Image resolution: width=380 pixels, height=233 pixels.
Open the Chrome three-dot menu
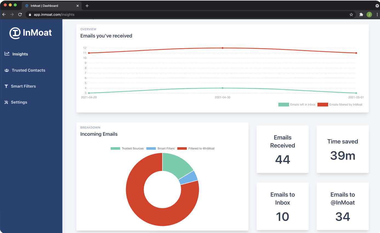click(378, 15)
